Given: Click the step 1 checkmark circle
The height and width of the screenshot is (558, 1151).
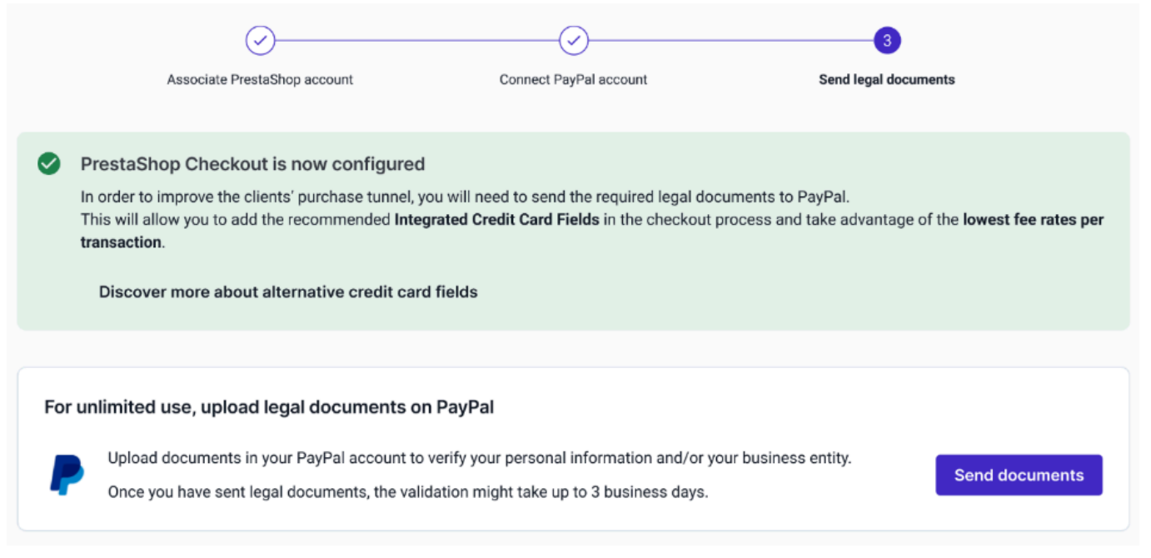Looking at the screenshot, I should 260,40.
